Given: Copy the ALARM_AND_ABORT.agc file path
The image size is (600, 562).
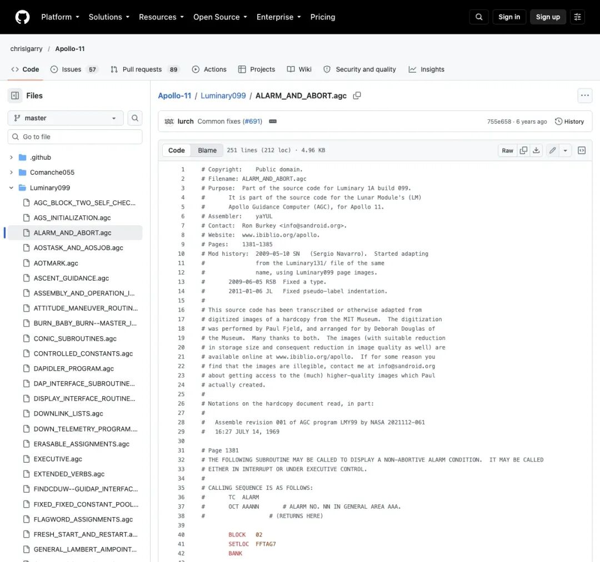Looking at the screenshot, I should (x=357, y=95).
